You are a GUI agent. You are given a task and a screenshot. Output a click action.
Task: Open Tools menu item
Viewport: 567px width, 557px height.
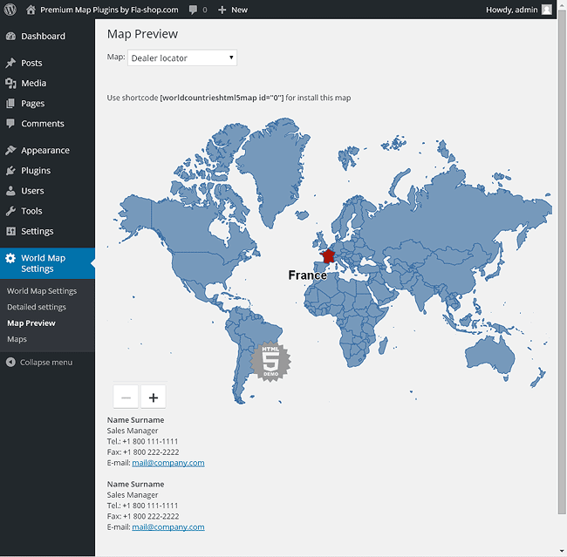tap(47, 211)
